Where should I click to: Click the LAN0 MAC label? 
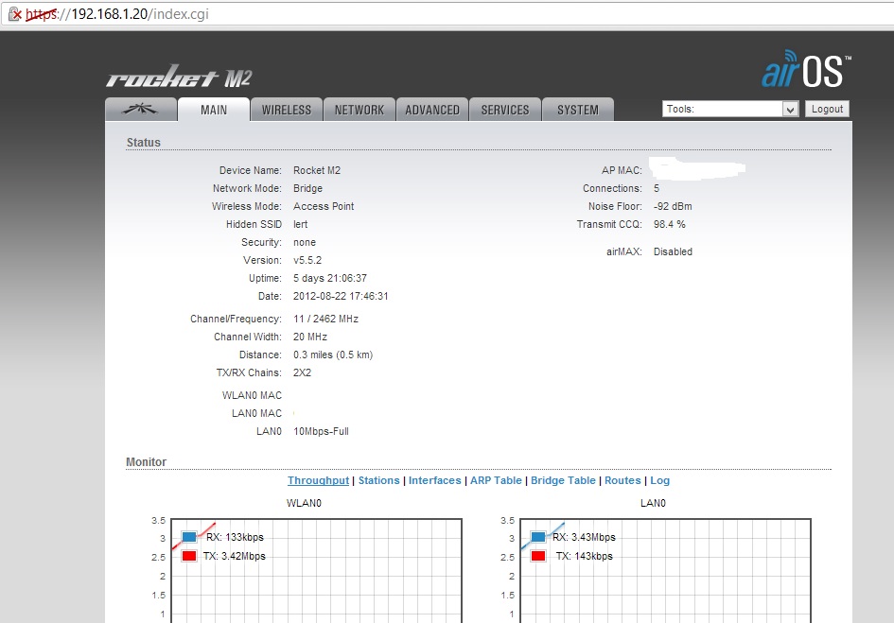coord(256,413)
